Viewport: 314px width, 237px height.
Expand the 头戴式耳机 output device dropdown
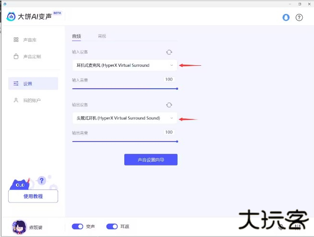pyautogui.click(x=124, y=118)
